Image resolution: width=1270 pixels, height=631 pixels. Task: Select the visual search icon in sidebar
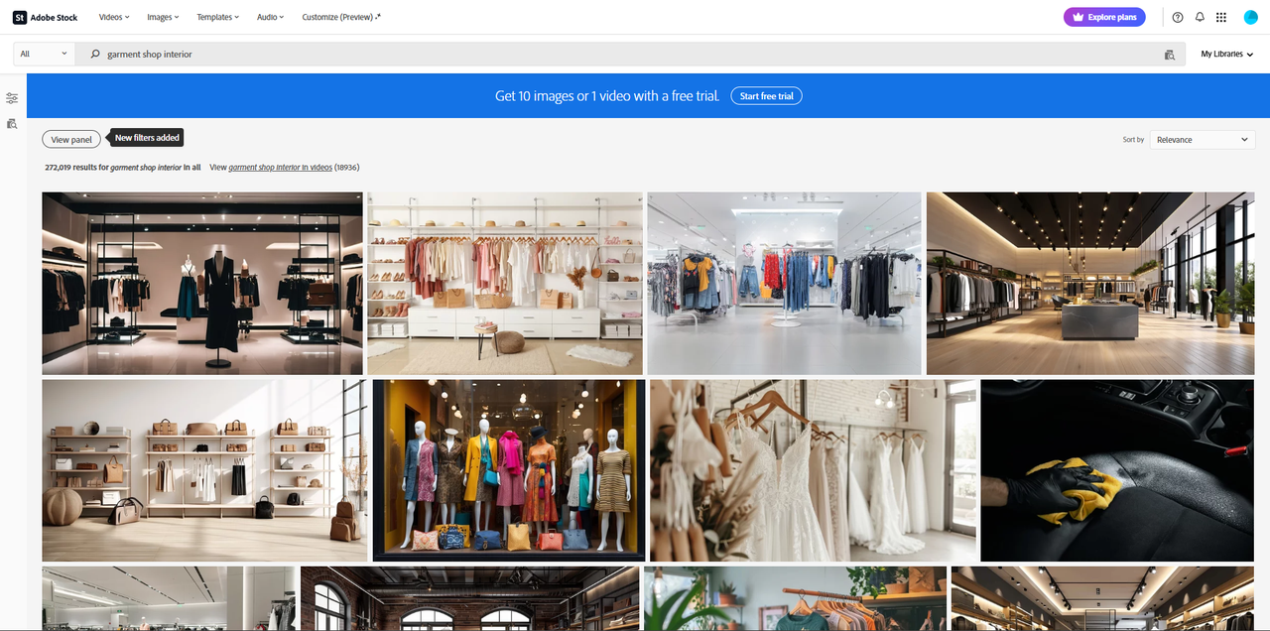11,123
